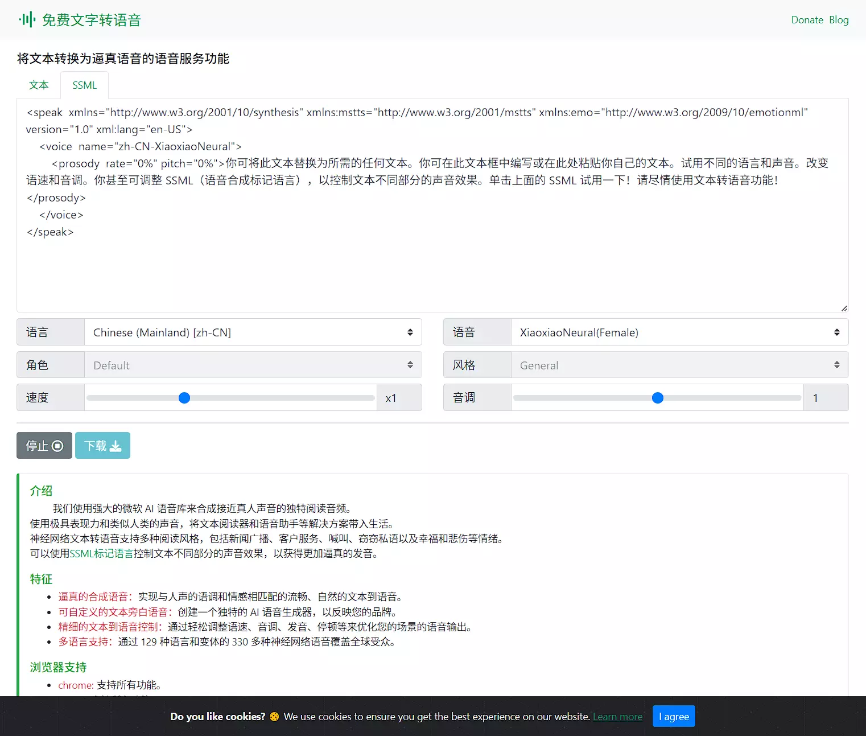Click the stop icon in 停止 button
Screen dimensions: 866x736
[x=57, y=446]
